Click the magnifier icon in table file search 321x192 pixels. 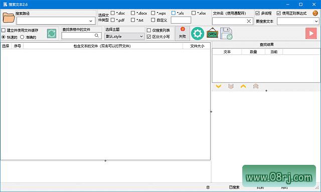[97, 36]
